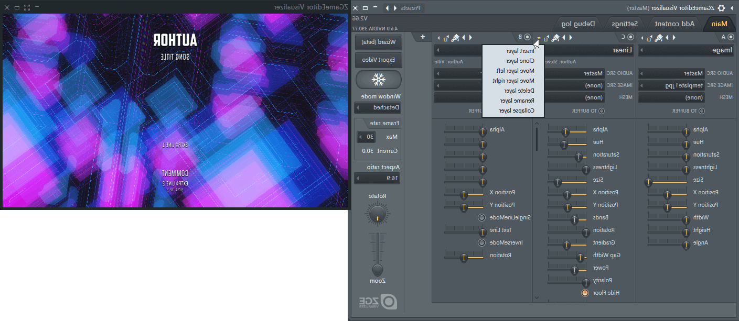Toggle layer A on/off radio
The image size is (739, 321).
[731, 37]
